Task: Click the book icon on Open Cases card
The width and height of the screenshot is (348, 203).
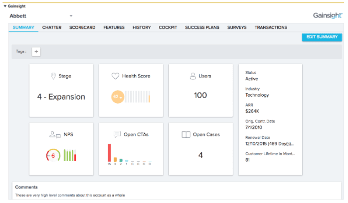Action: (185, 134)
